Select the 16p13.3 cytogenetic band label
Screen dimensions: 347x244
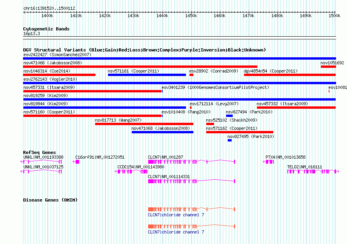32,34
